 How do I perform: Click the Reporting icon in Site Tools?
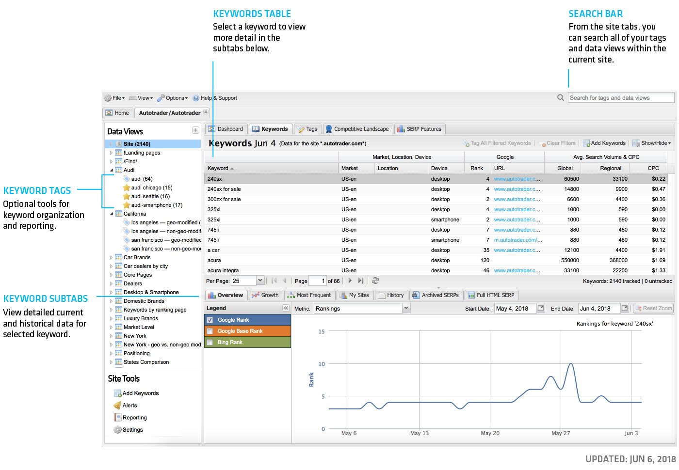point(118,417)
